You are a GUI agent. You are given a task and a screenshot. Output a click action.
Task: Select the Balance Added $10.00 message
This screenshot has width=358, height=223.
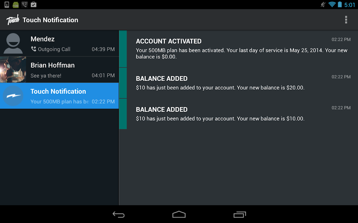(x=238, y=114)
